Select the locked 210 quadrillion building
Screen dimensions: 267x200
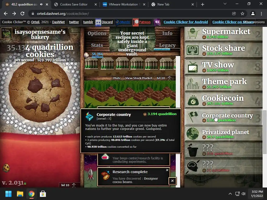pos(223,150)
